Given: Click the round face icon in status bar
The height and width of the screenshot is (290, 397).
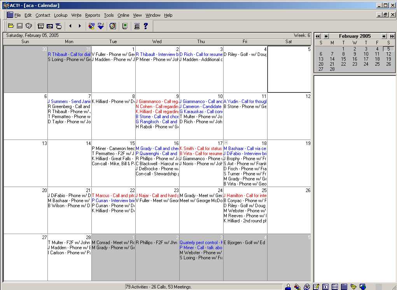Looking at the screenshot, I should click(307, 287).
